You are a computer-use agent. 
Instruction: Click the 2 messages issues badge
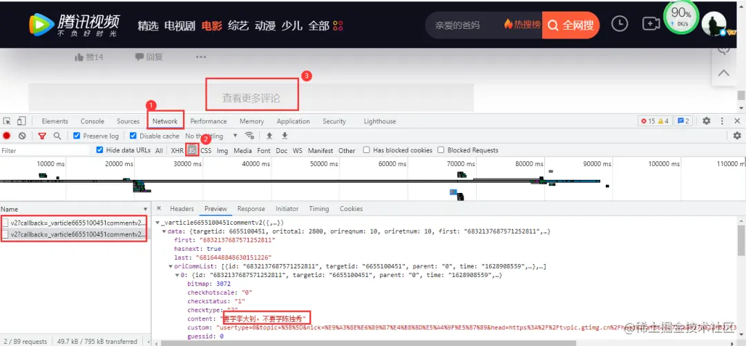tap(683, 121)
